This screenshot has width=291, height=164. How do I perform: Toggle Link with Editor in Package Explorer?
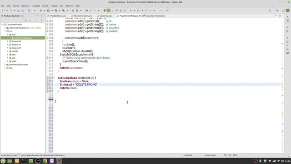(x=30, y=20)
